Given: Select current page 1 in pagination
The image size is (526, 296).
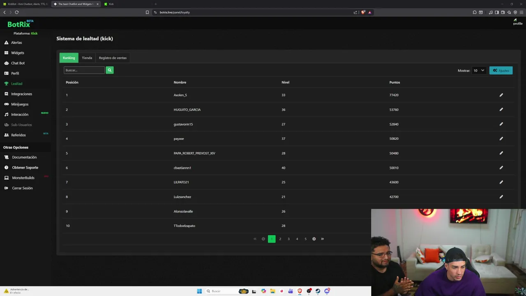Looking at the screenshot, I should tap(272, 239).
